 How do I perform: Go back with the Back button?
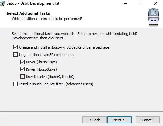click(94, 120)
